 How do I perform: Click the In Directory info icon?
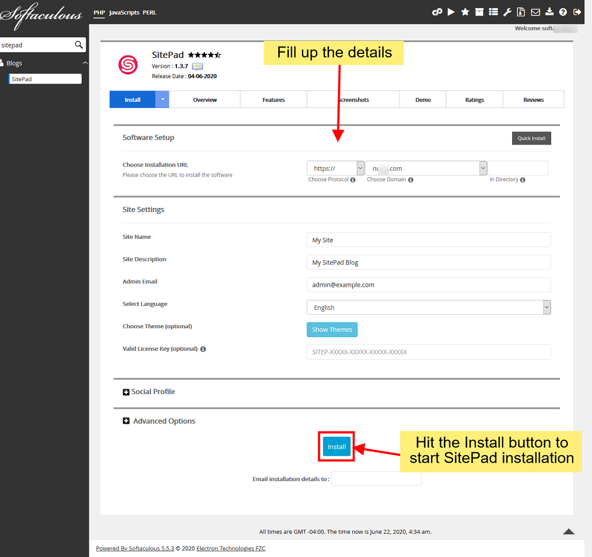[x=523, y=180]
